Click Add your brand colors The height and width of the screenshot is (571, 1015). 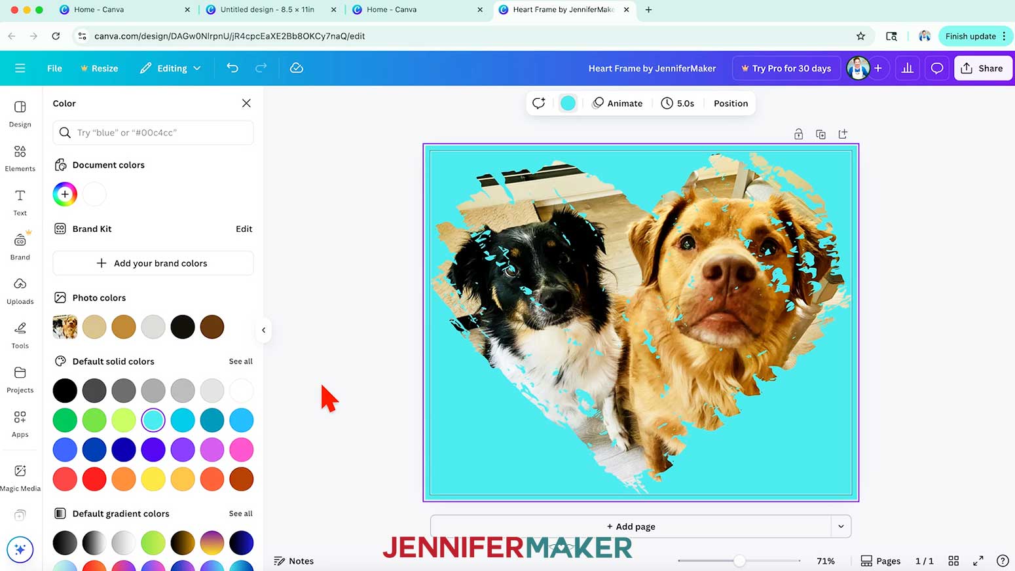[153, 263]
